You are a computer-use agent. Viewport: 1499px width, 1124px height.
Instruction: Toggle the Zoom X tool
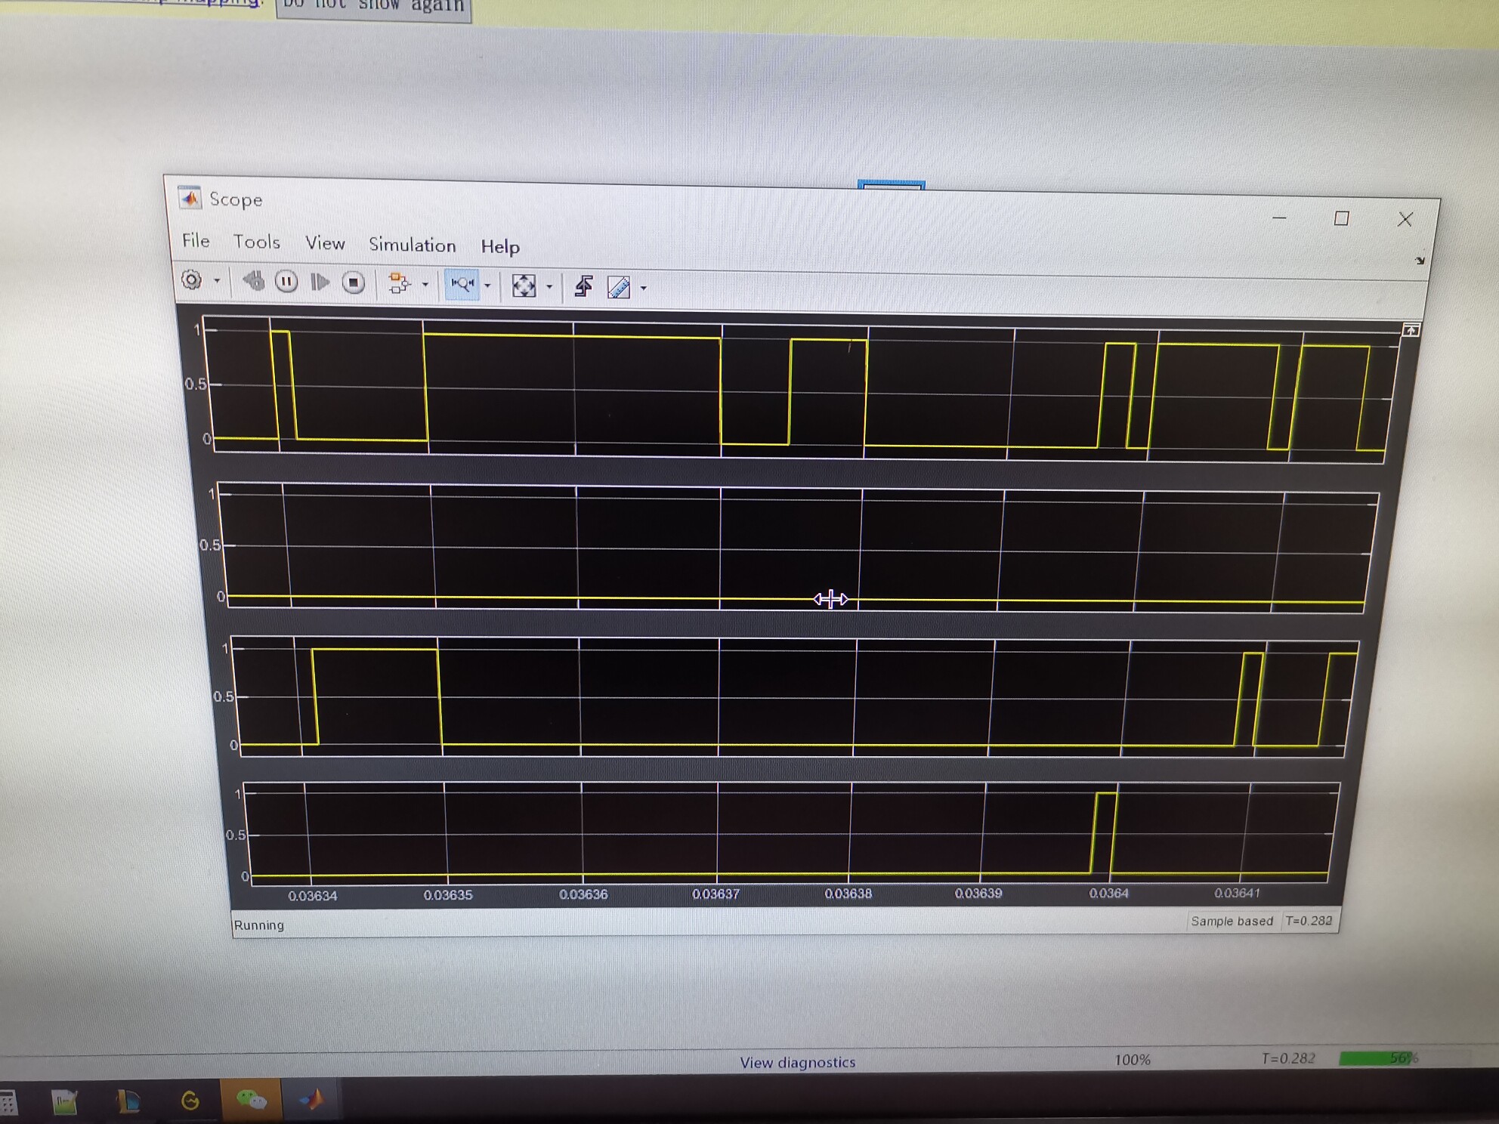pyautogui.click(x=462, y=284)
